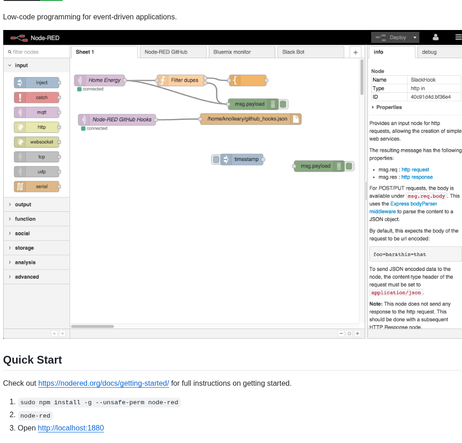Click the 'Quick Start' heading
462x443 pixels.
[32, 360]
